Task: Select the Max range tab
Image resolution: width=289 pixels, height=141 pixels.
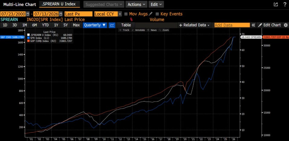Action: (x=76, y=25)
